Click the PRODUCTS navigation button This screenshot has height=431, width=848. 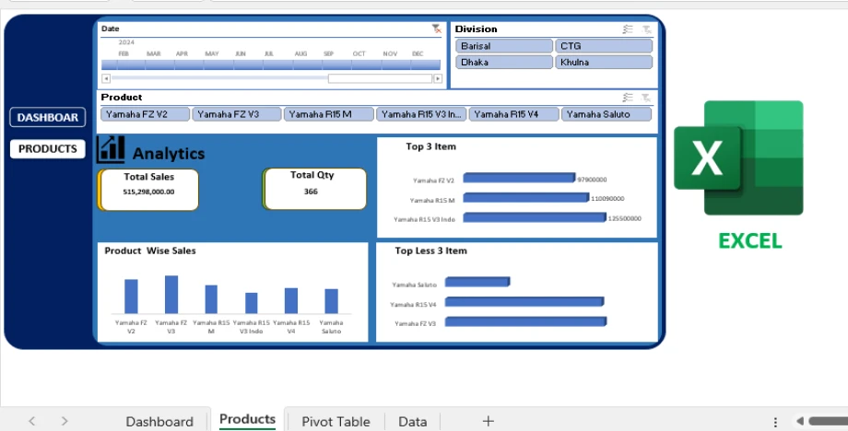[x=48, y=148]
